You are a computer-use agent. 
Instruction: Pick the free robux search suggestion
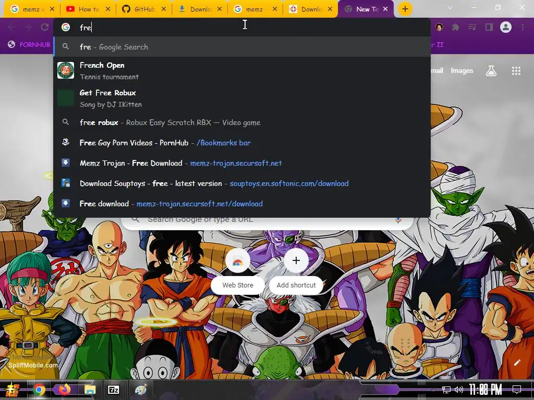[242, 122]
